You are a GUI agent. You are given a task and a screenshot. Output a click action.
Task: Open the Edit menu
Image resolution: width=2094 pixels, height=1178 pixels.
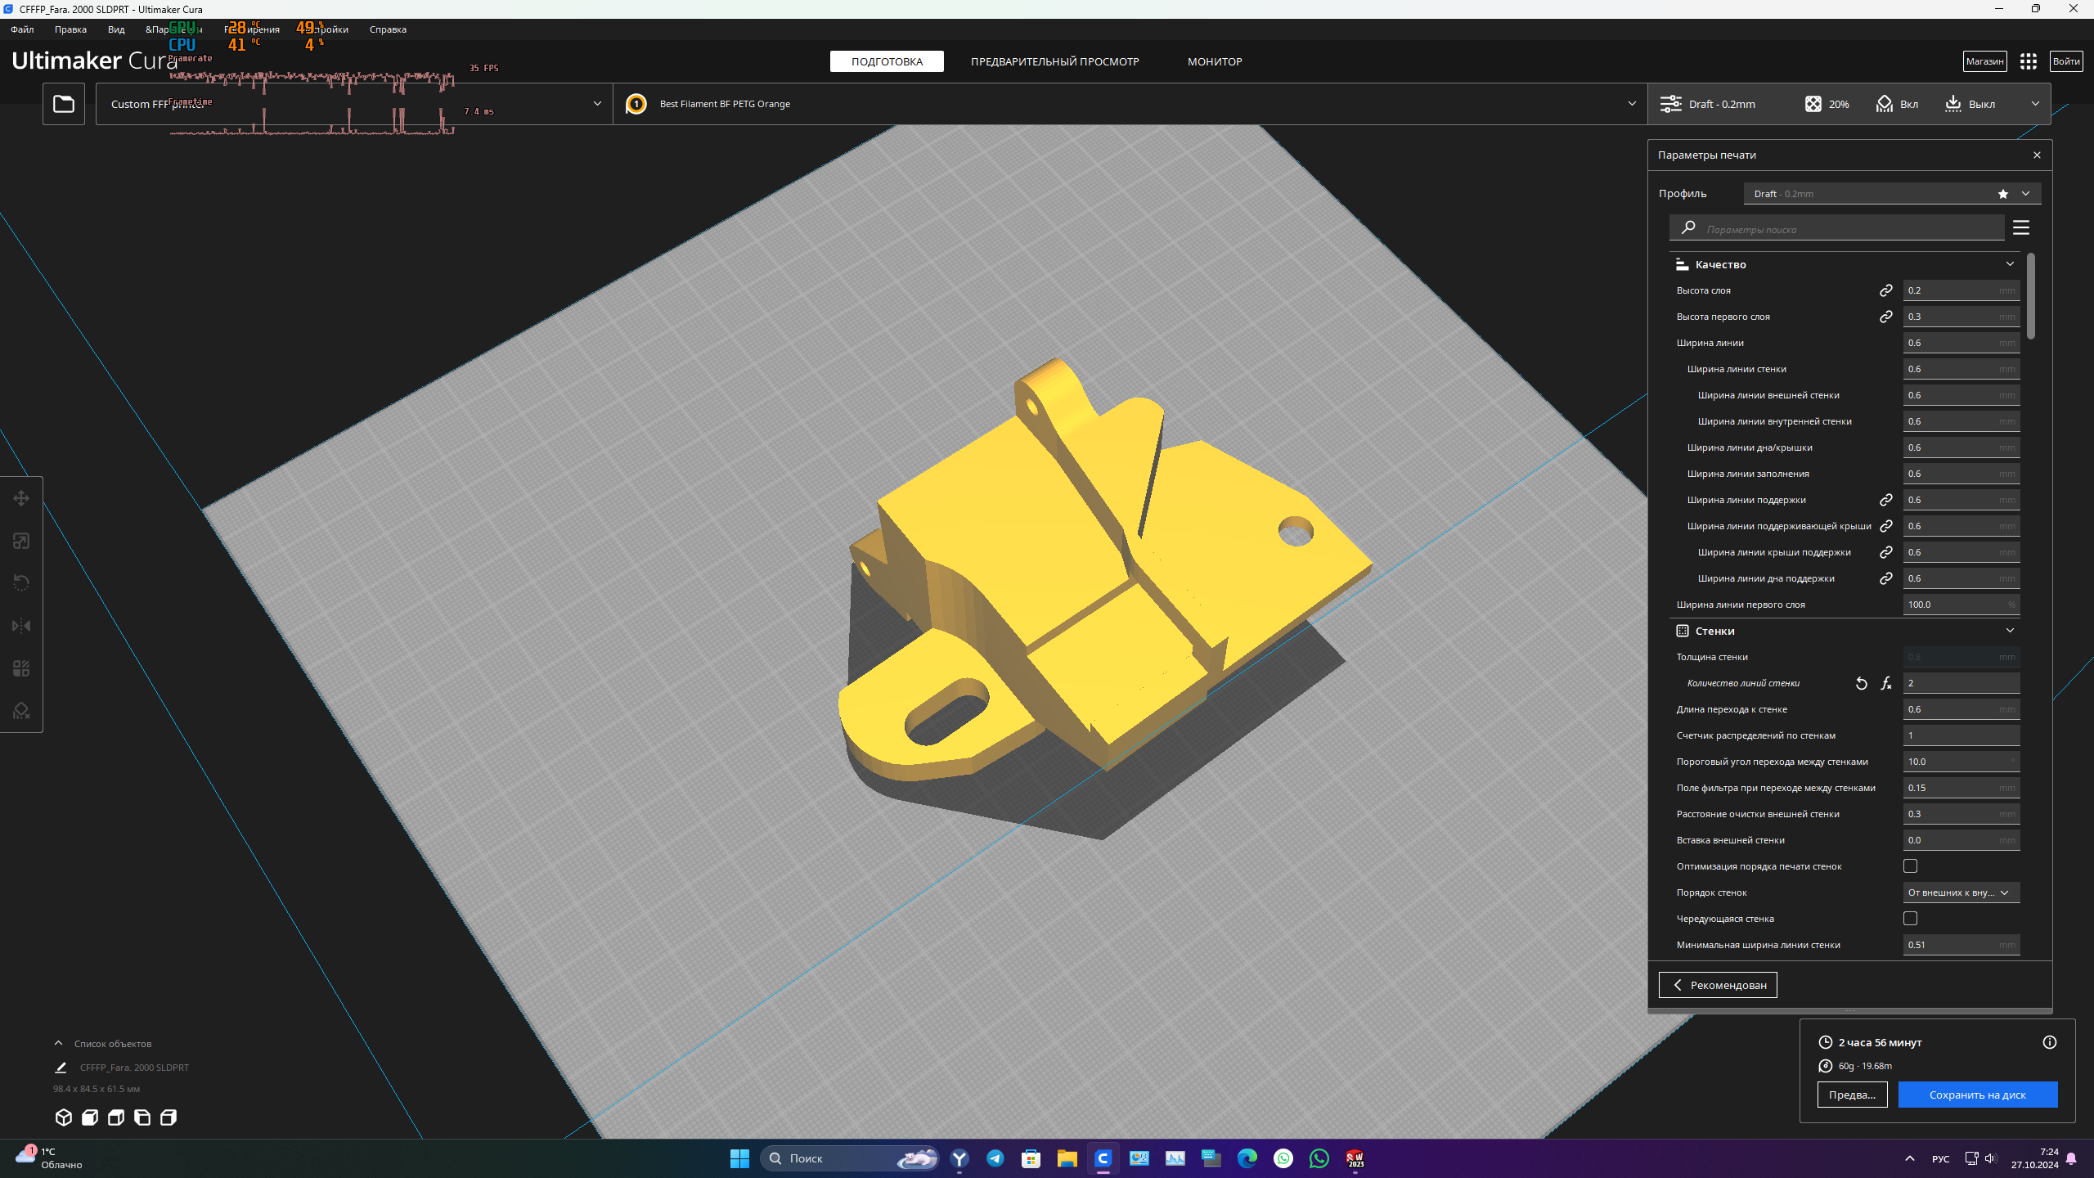coord(70,29)
